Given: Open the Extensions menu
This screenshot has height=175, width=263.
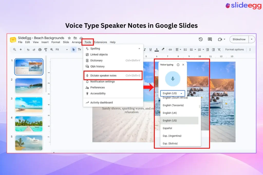Looking at the screenshot, I should pyautogui.click(x=100, y=42).
